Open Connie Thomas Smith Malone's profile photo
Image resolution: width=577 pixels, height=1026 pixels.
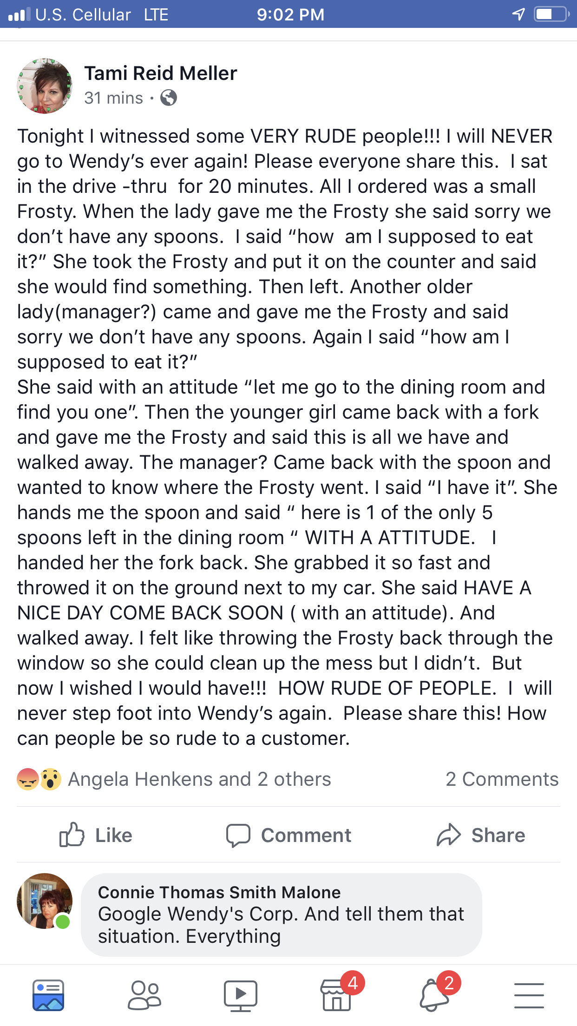point(45,901)
